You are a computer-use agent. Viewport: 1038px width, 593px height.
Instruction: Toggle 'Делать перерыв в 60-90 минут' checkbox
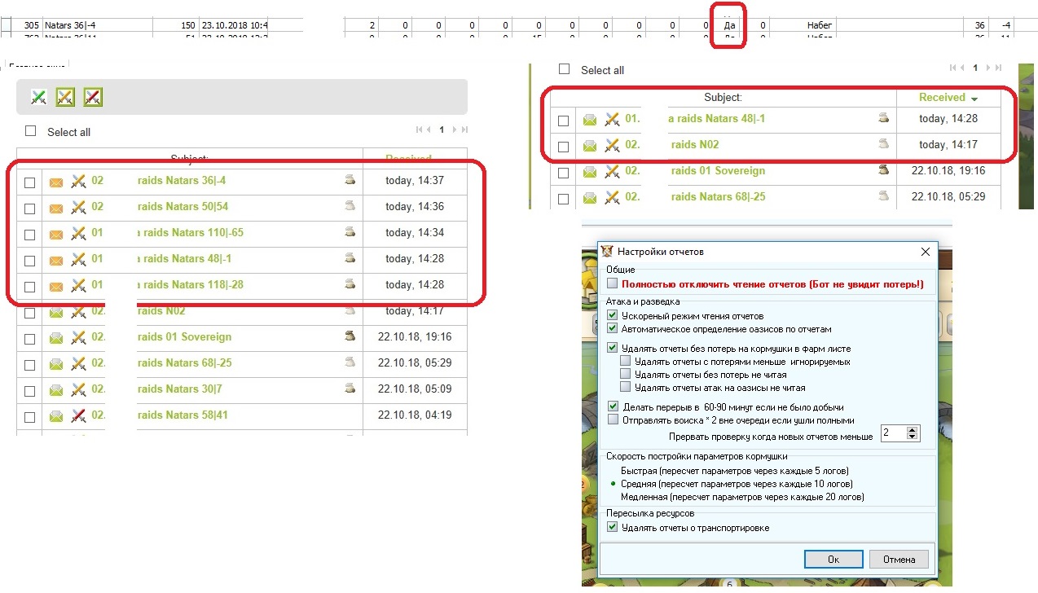tap(613, 406)
